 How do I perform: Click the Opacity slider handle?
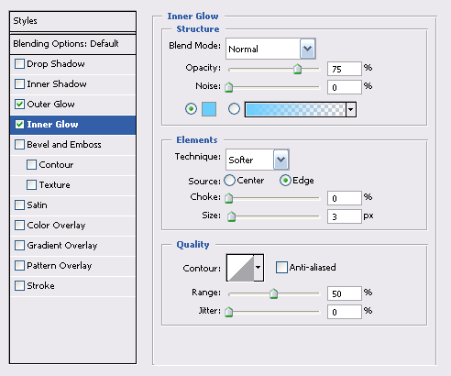[297, 69]
